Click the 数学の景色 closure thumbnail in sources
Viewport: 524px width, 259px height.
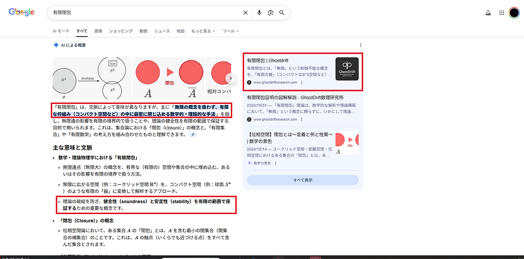347,143
